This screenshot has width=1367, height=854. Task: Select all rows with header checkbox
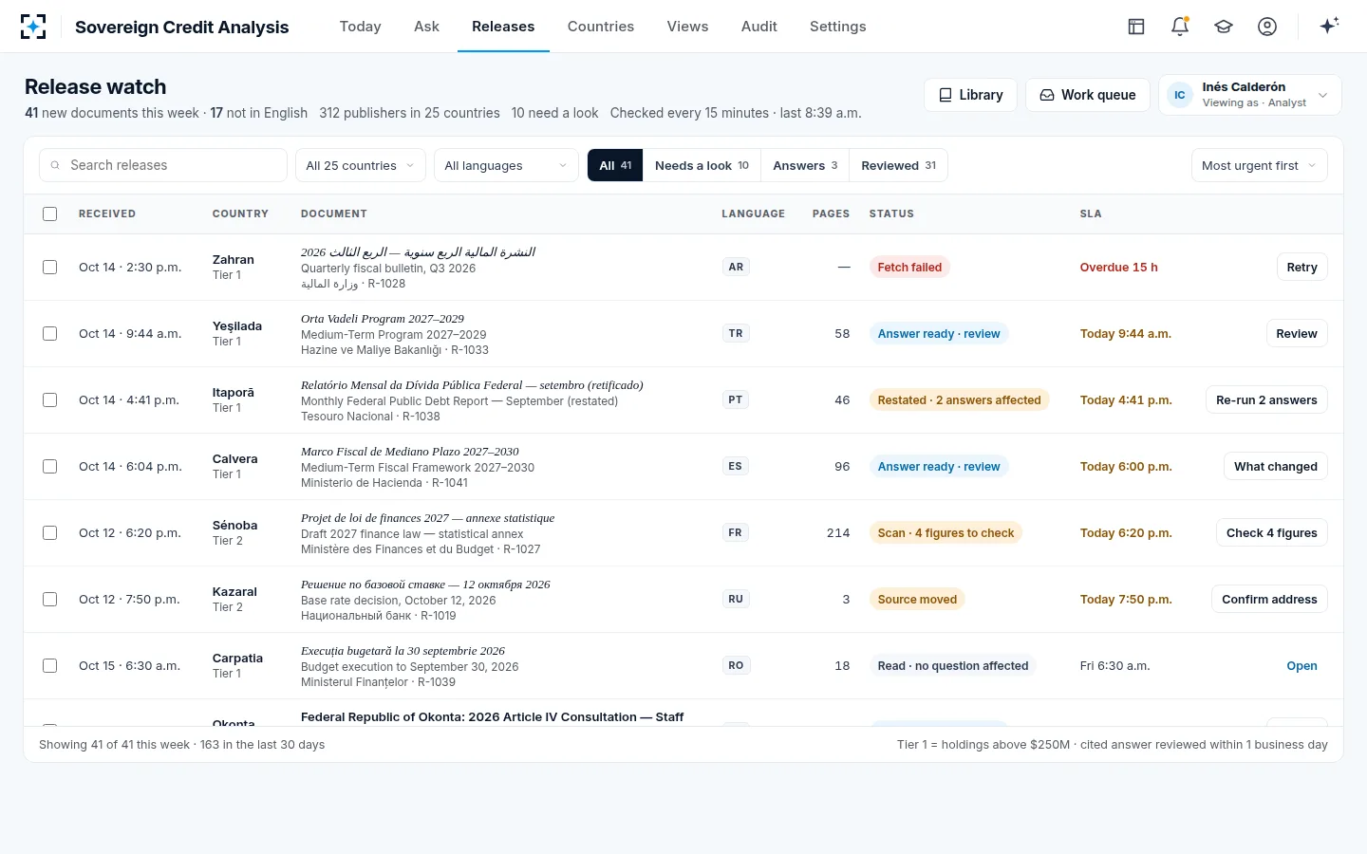pos(50,213)
